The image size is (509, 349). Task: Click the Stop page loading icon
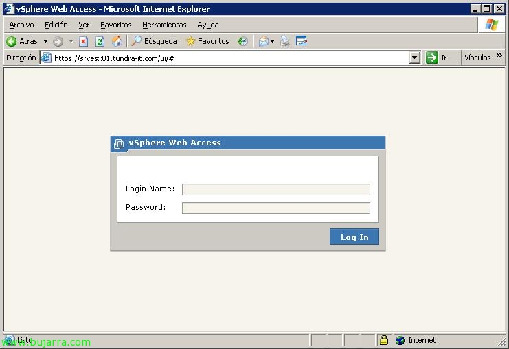click(x=84, y=41)
